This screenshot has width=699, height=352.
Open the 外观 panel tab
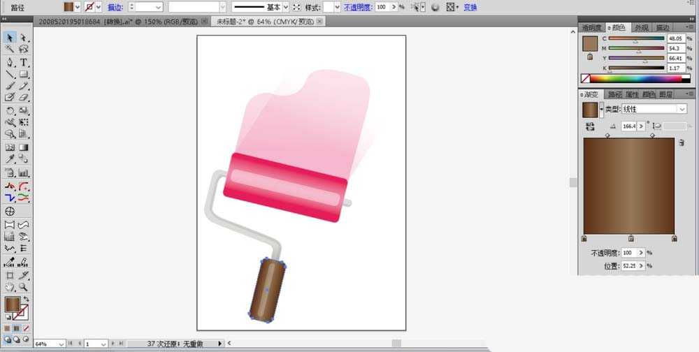[641, 27]
